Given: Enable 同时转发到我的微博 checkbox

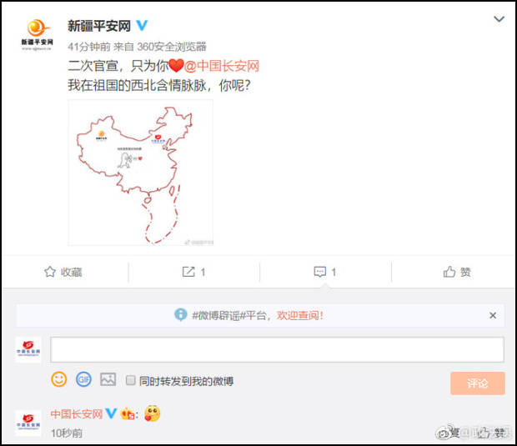Looking at the screenshot, I should [131, 380].
